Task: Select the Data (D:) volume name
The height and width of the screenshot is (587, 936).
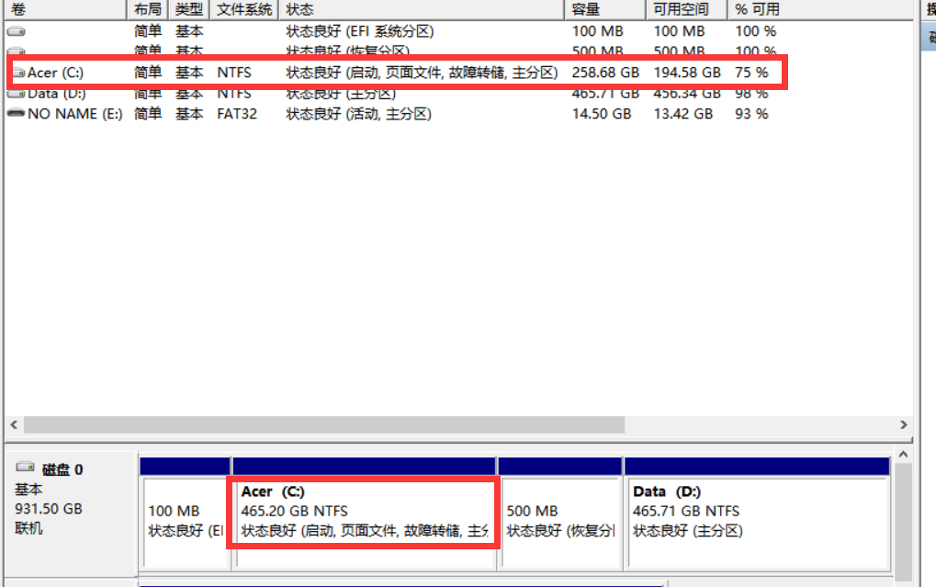Action: tap(57, 93)
